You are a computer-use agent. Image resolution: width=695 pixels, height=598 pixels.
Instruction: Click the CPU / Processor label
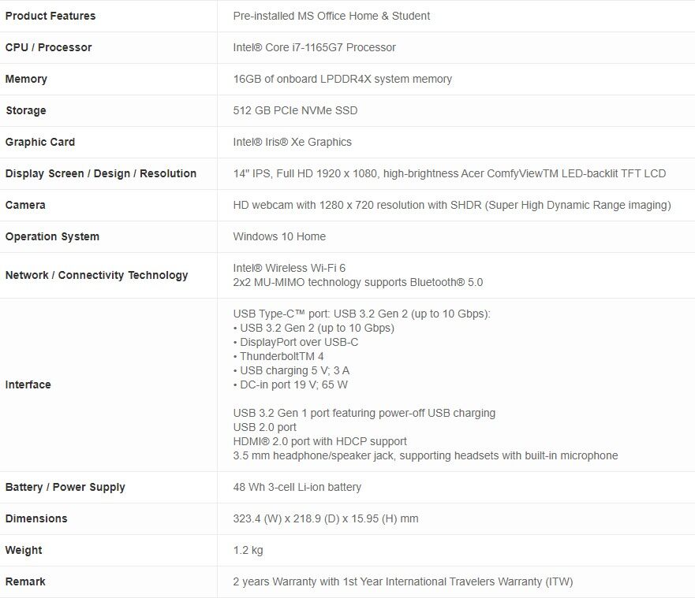[48, 47]
